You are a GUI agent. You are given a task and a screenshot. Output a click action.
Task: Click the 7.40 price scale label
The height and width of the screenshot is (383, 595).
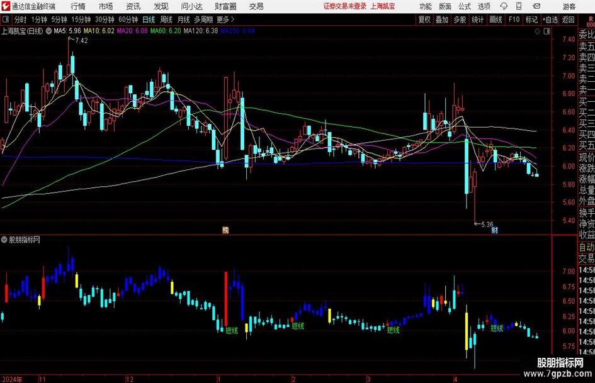pos(569,40)
